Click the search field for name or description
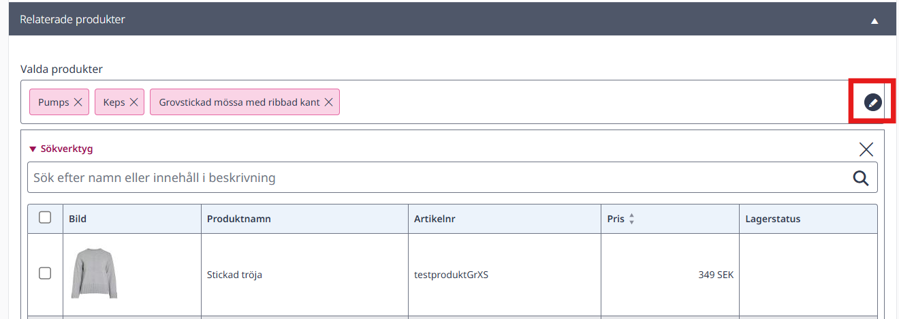The image size is (899, 319). [x=452, y=178]
